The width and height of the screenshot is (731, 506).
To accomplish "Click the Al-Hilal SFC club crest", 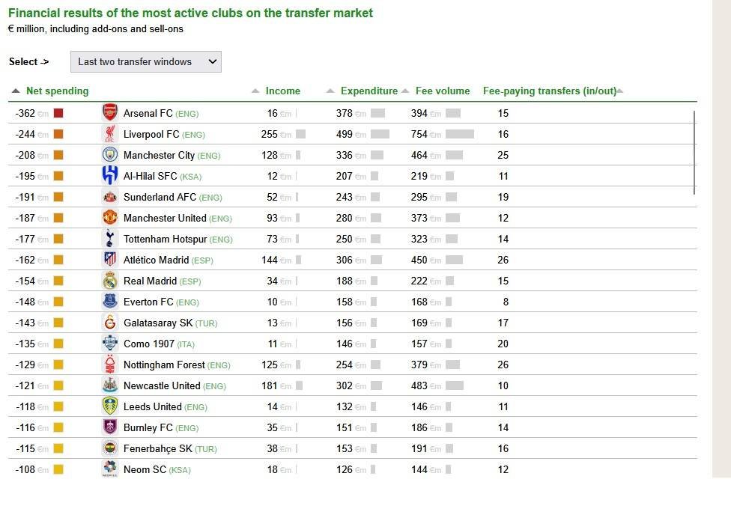I will 110,176.
